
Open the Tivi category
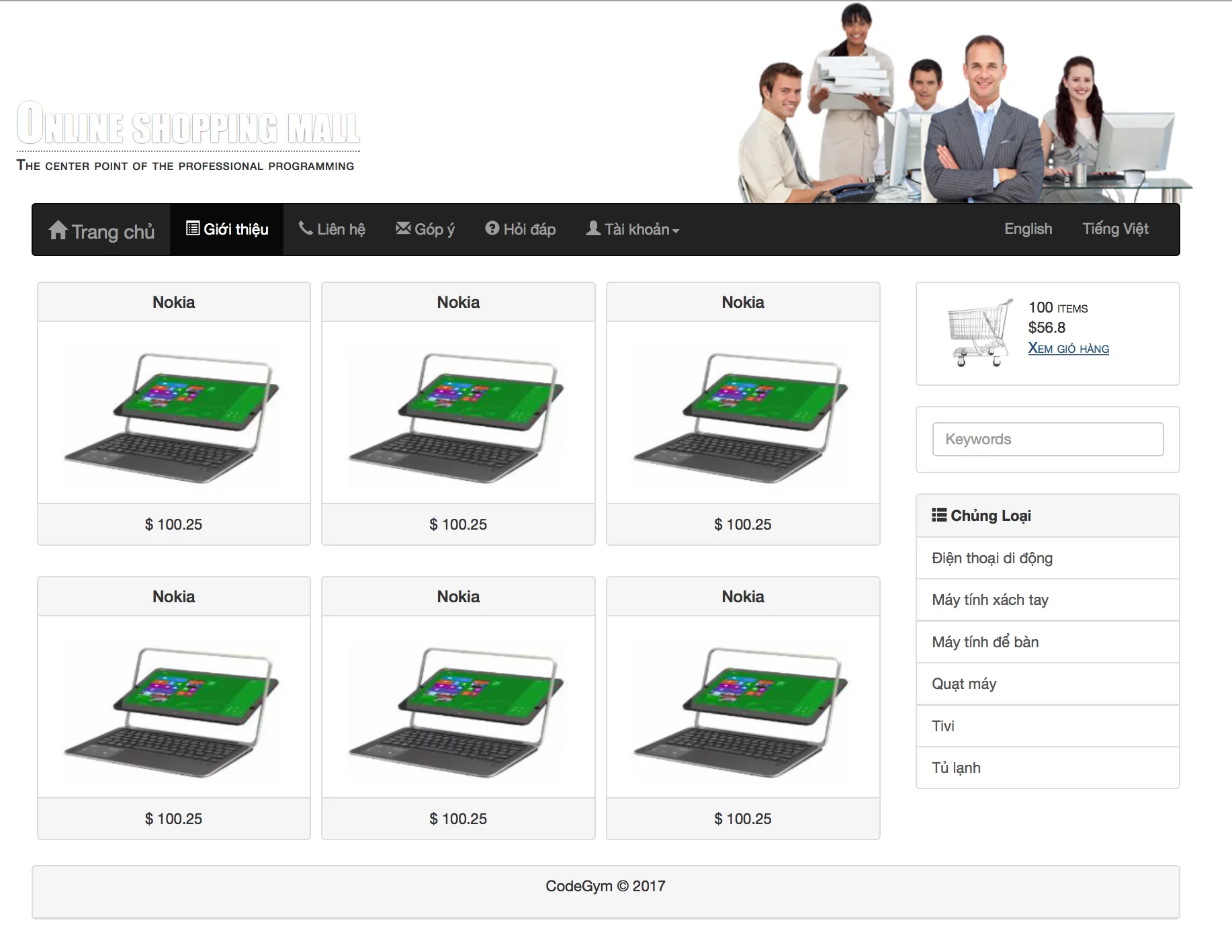coord(943,726)
